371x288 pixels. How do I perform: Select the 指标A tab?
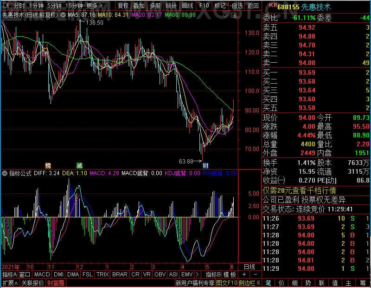[x=9, y=274]
